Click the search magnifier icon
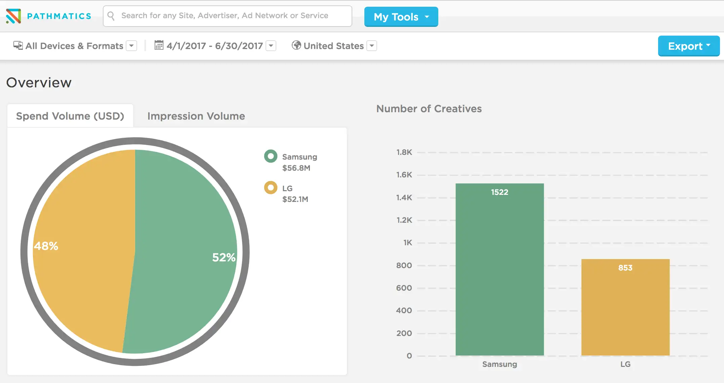 click(111, 16)
